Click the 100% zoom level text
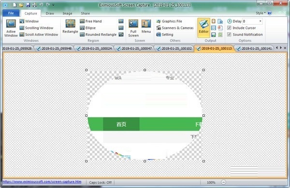Screen dimensions: 290x188 [211, 183]
